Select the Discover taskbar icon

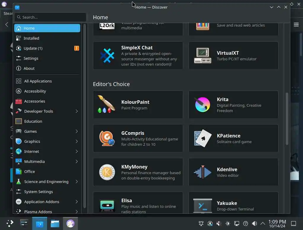(x=40, y=223)
